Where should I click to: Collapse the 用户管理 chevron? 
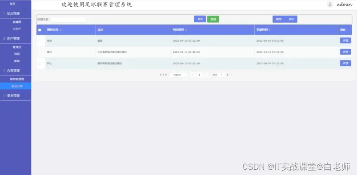coord(26,39)
